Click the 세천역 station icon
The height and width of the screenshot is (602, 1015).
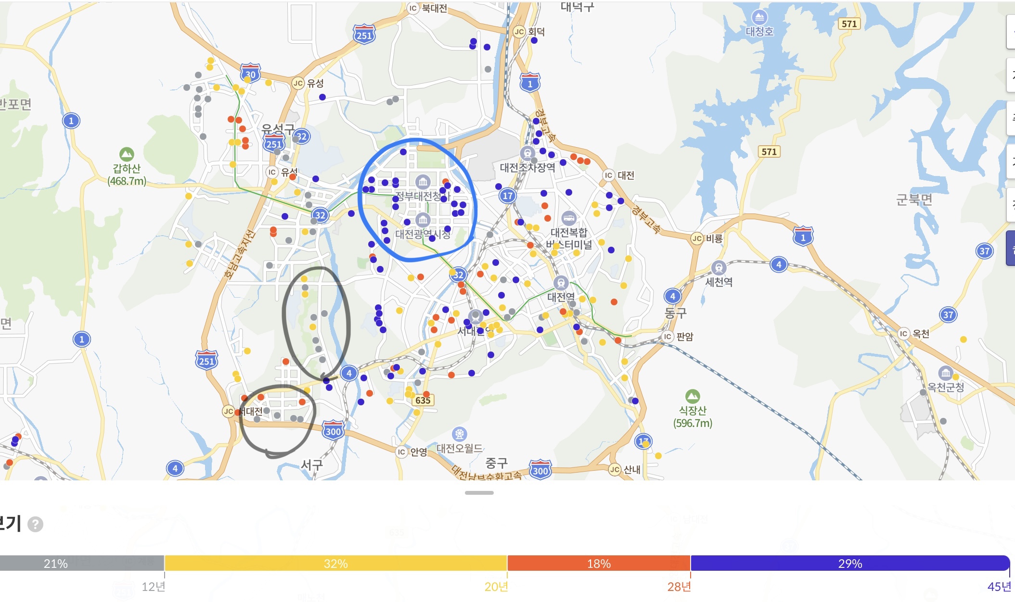[x=719, y=268]
